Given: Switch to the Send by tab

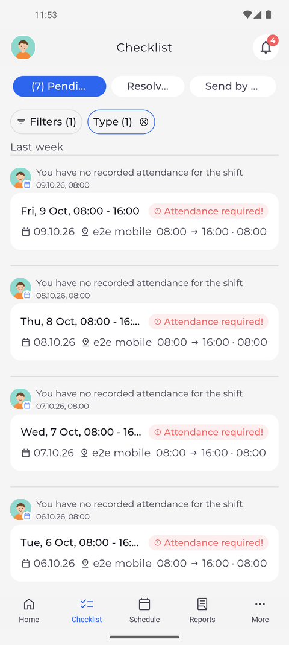Looking at the screenshot, I should (x=233, y=86).
